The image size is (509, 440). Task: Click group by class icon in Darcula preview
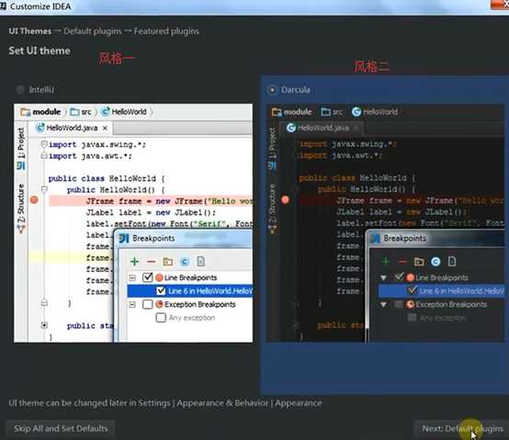(x=435, y=262)
